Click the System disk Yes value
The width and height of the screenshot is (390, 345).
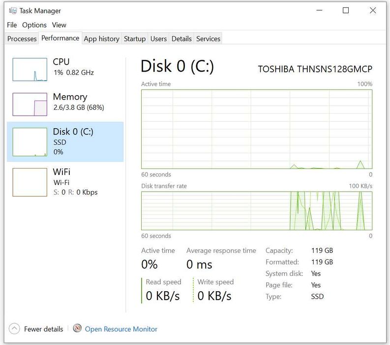click(316, 274)
